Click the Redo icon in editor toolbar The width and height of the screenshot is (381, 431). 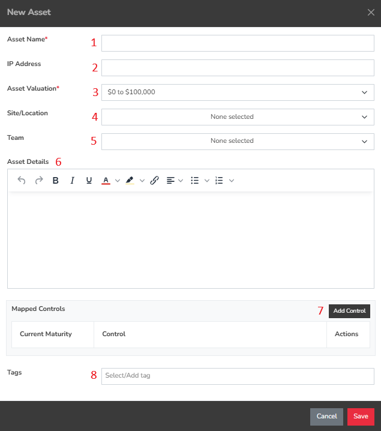coord(39,180)
